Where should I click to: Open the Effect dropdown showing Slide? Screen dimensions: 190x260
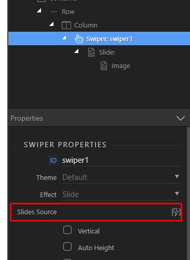pyautogui.click(x=121, y=194)
